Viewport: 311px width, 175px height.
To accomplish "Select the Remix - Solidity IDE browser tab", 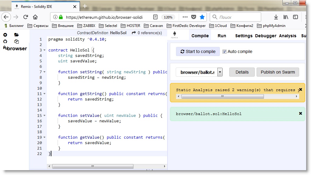I will coord(46,7).
